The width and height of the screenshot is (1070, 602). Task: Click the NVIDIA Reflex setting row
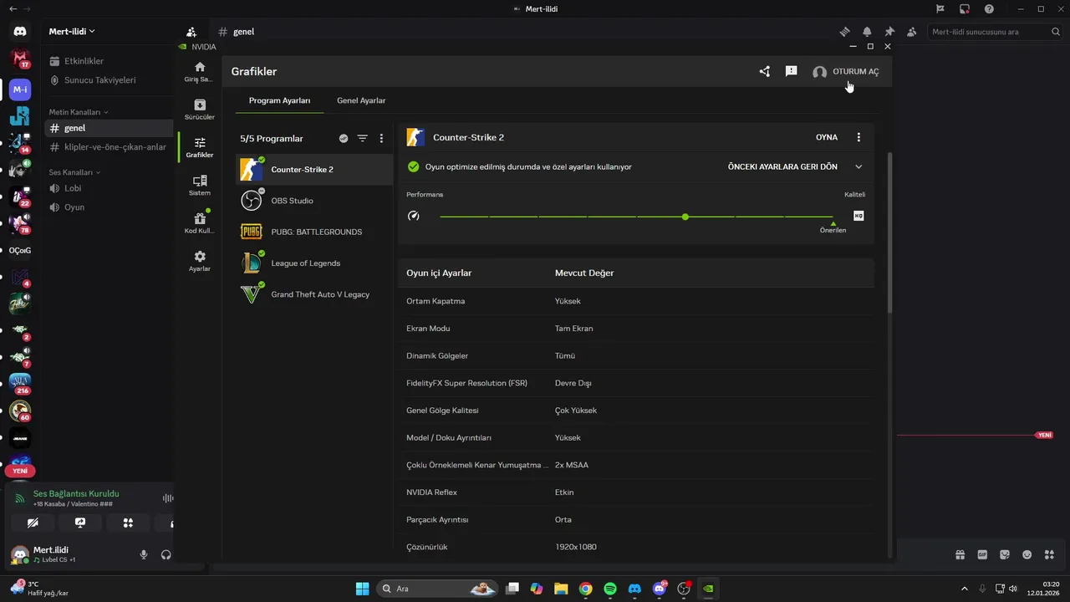click(x=636, y=492)
